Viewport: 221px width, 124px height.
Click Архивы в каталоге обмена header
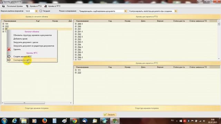point(37,17)
